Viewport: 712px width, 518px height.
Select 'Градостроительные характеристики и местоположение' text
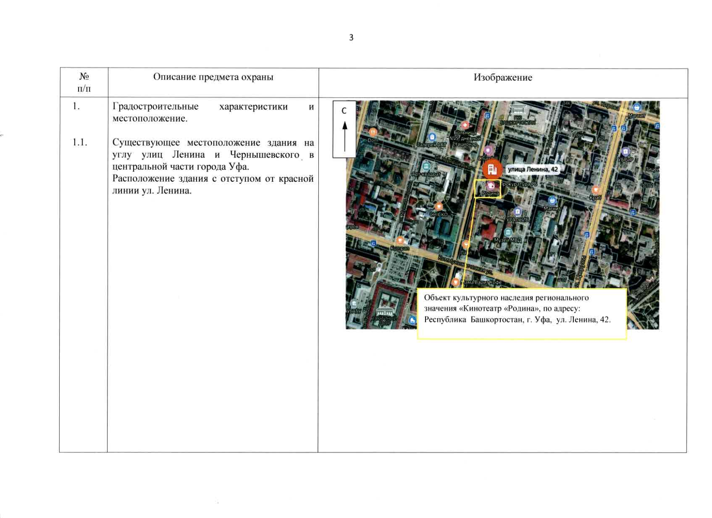213,112
